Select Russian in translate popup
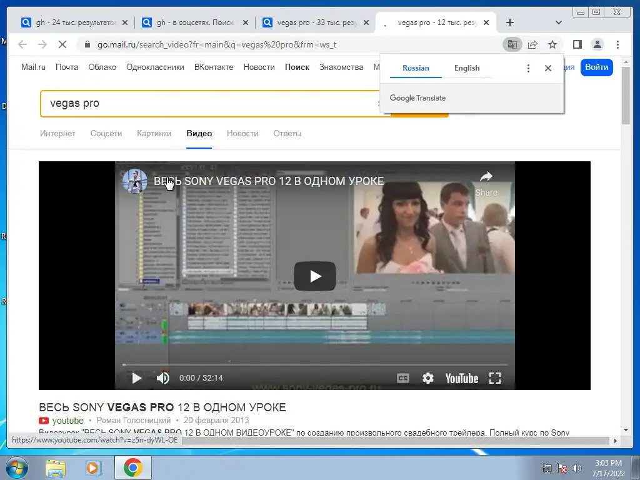The height and width of the screenshot is (480, 640). (416, 68)
